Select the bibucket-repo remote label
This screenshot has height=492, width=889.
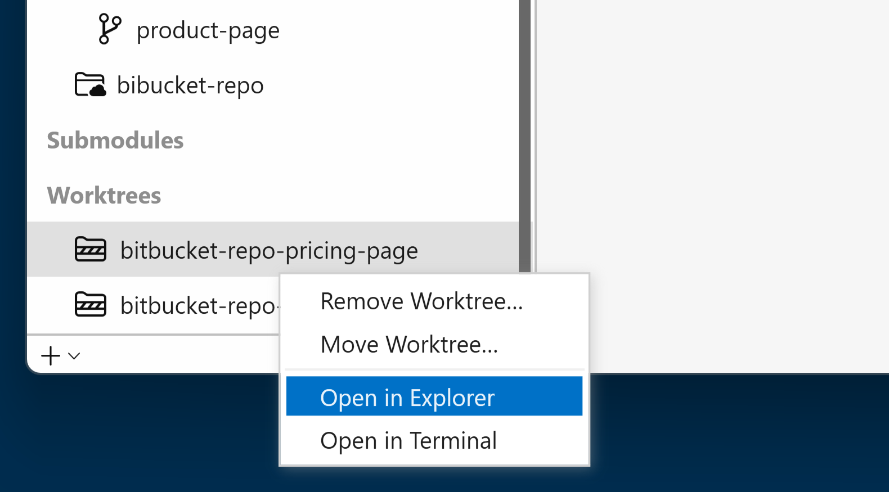click(190, 85)
